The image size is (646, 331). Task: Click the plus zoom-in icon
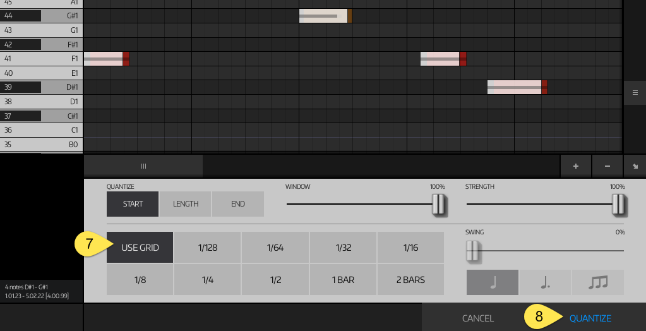[576, 166]
